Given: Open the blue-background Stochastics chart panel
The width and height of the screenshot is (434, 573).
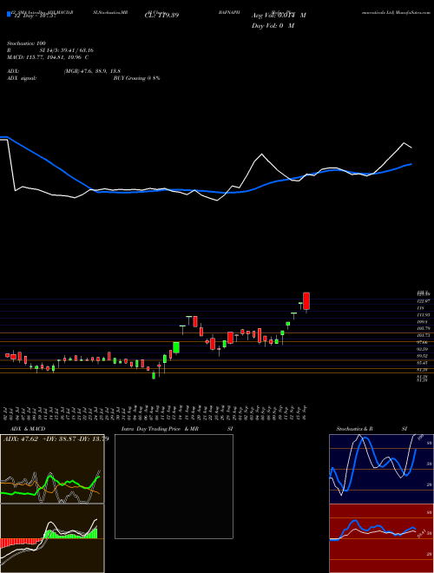Looking at the screenshot, I should pos(381,469).
